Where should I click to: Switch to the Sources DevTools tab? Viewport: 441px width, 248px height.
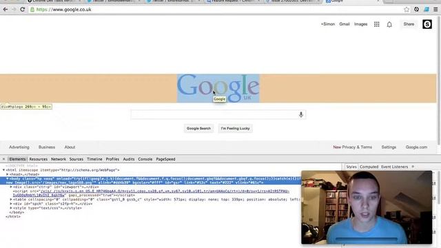click(x=76, y=159)
